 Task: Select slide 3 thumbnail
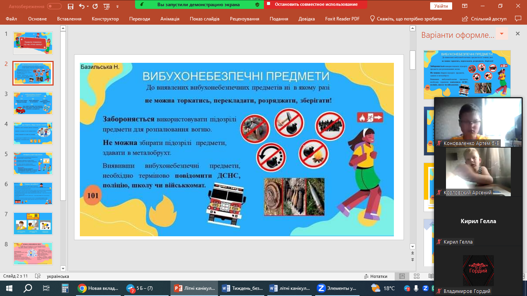tap(33, 103)
